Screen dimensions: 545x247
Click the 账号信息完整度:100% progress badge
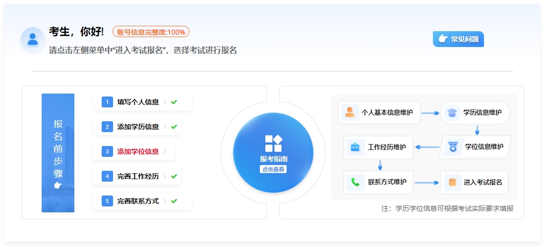coord(151,32)
